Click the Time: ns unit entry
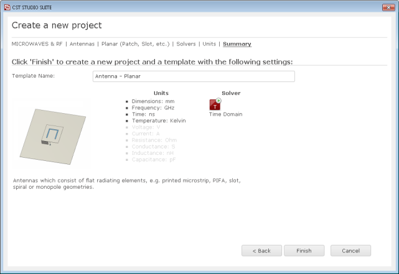Viewport: 399px width, 274px height. 143,114
